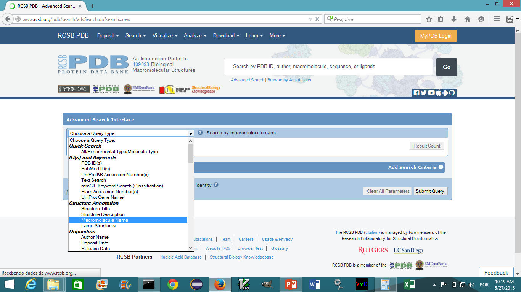Click the query list scrollbar thumb
Image resolution: width=521 pixels, height=292 pixels.
point(191,154)
